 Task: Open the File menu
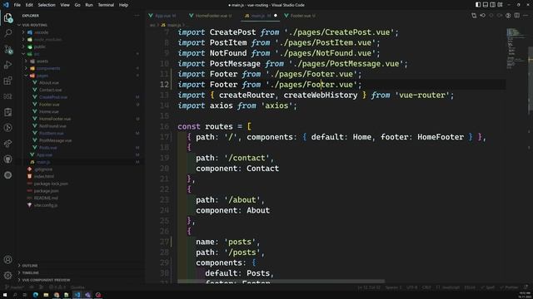click(x=17, y=5)
